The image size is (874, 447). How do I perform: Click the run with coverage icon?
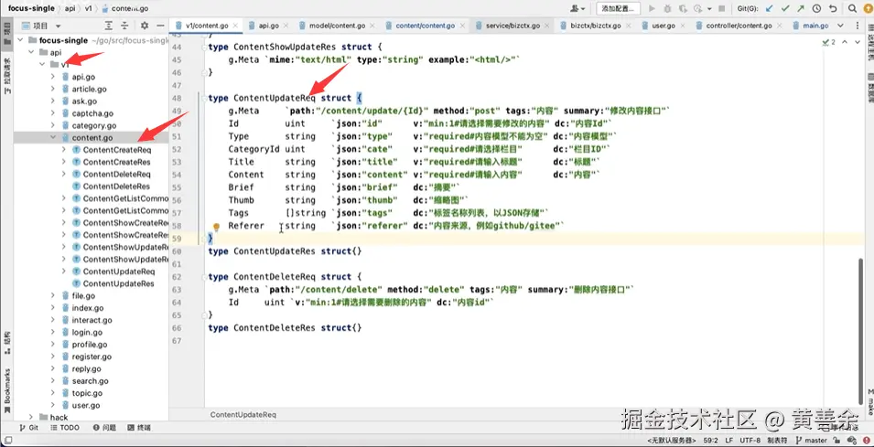683,9
